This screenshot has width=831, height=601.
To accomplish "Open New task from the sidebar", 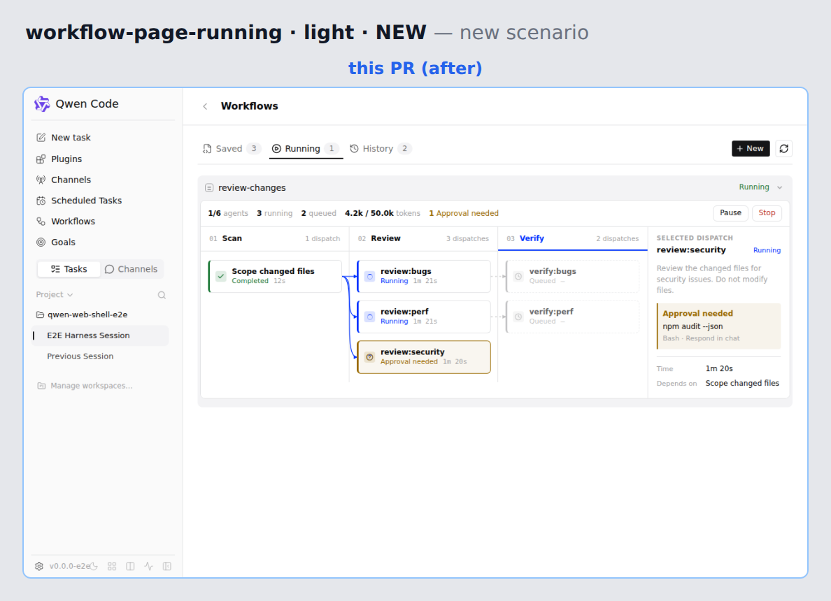I will 71,138.
